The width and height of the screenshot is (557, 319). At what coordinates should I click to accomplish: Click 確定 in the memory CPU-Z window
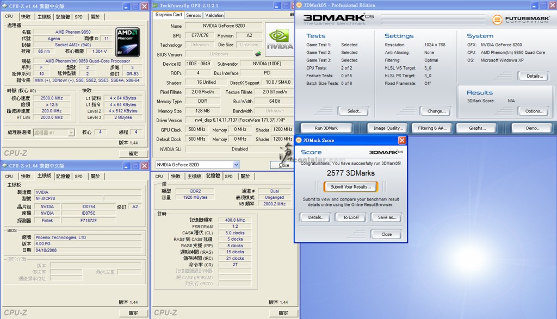point(283,313)
